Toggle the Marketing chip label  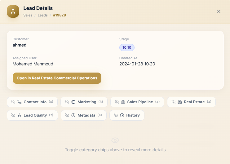[x=87, y=102]
